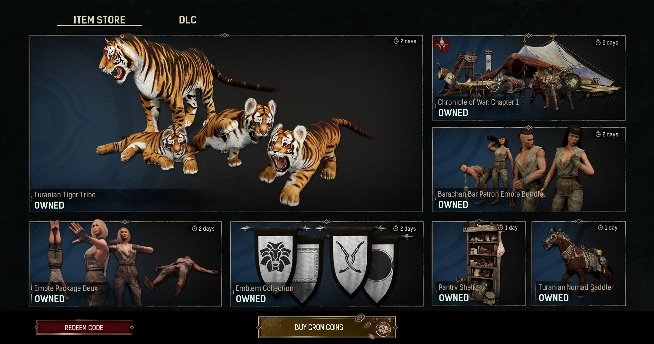Click the timer icon on Emblem Collection tile
The image size is (654, 344).
[x=396, y=228]
